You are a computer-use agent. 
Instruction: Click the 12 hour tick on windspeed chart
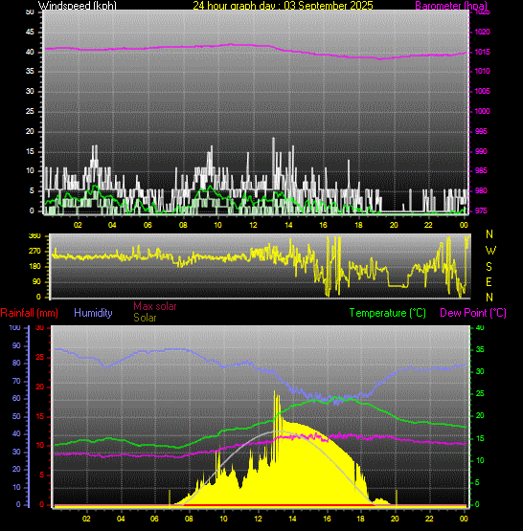click(x=253, y=225)
